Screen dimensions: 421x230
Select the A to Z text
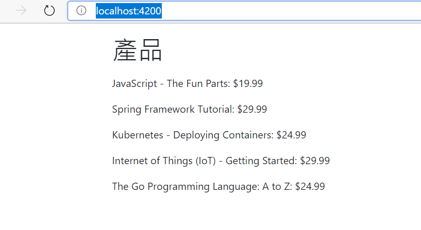click(277, 187)
